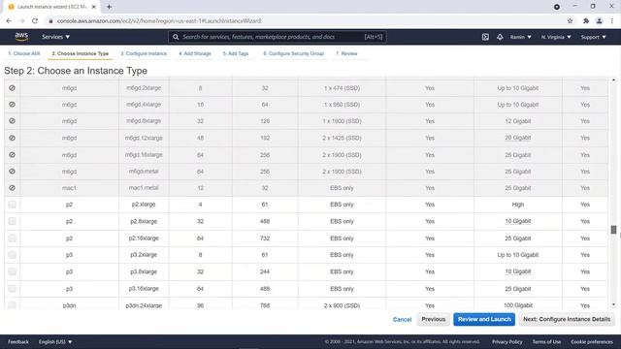Click disabled icon for m6gd.metal row

(x=13, y=172)
